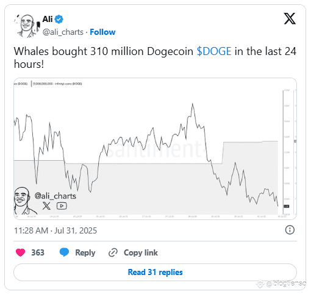
Task: Open the tweet info circle icon
Action: tap(290, 230)
